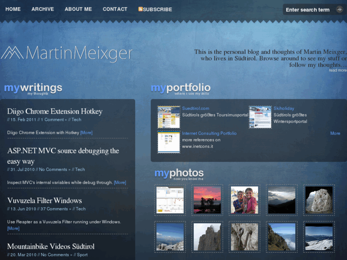
Task: Click the MartinMeixger mountain logo
Action: (x=12, y=52)
